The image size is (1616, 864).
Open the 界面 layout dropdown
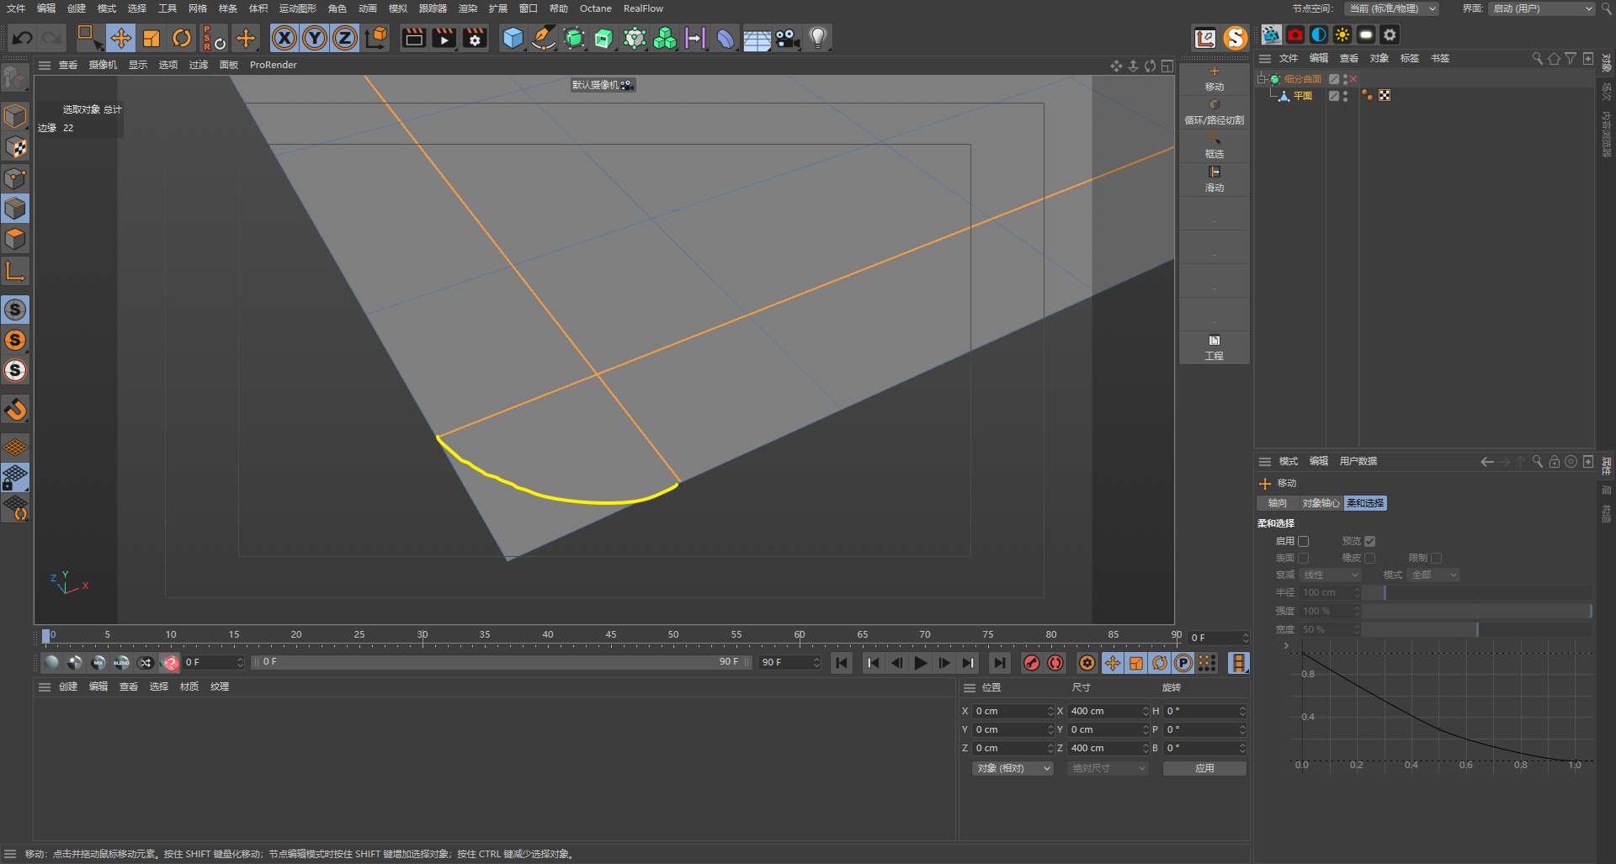1542,8
